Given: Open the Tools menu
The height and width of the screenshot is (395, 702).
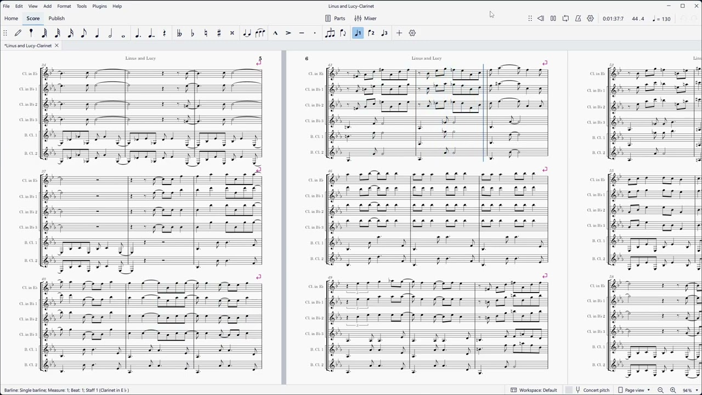Looking at the screenshot, I should [x=82, y=6].
